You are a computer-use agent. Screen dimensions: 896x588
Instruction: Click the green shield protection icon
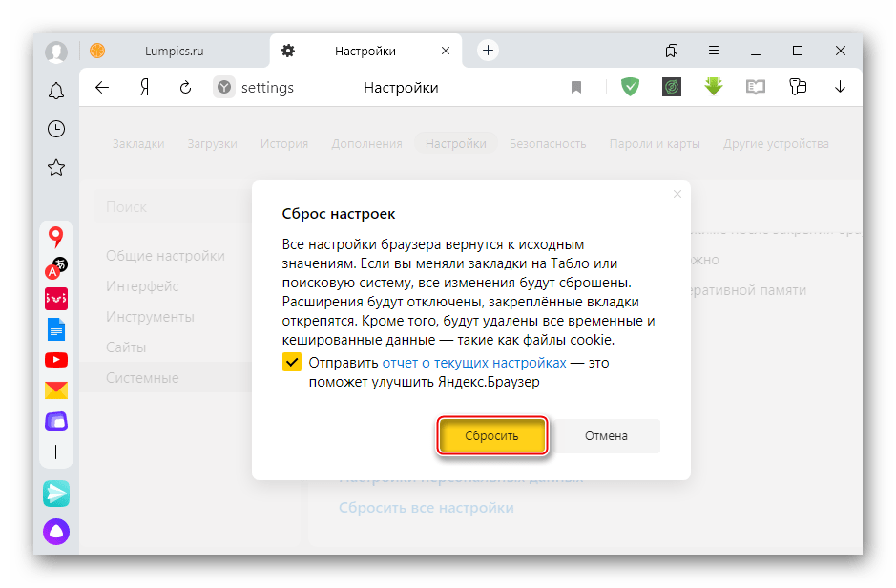630,87
